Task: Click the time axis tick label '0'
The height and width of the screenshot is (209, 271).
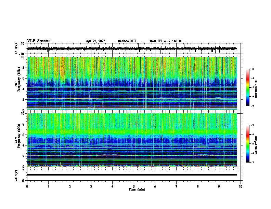Action: point(27,186)
